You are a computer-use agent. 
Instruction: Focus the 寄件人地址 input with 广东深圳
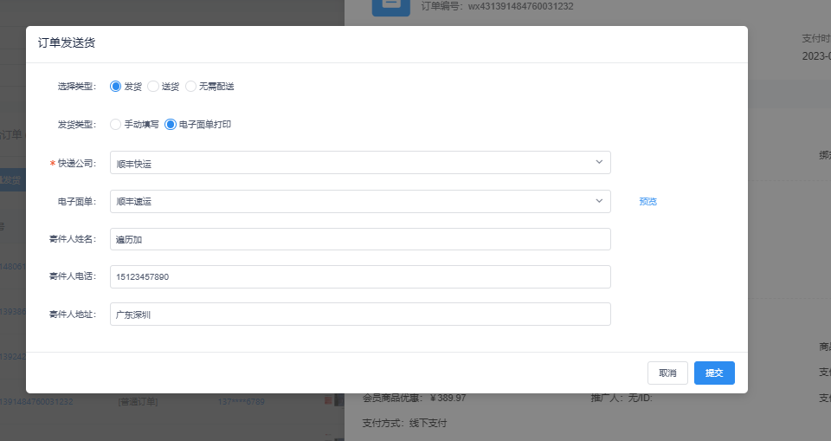click(x=360, y=315)
